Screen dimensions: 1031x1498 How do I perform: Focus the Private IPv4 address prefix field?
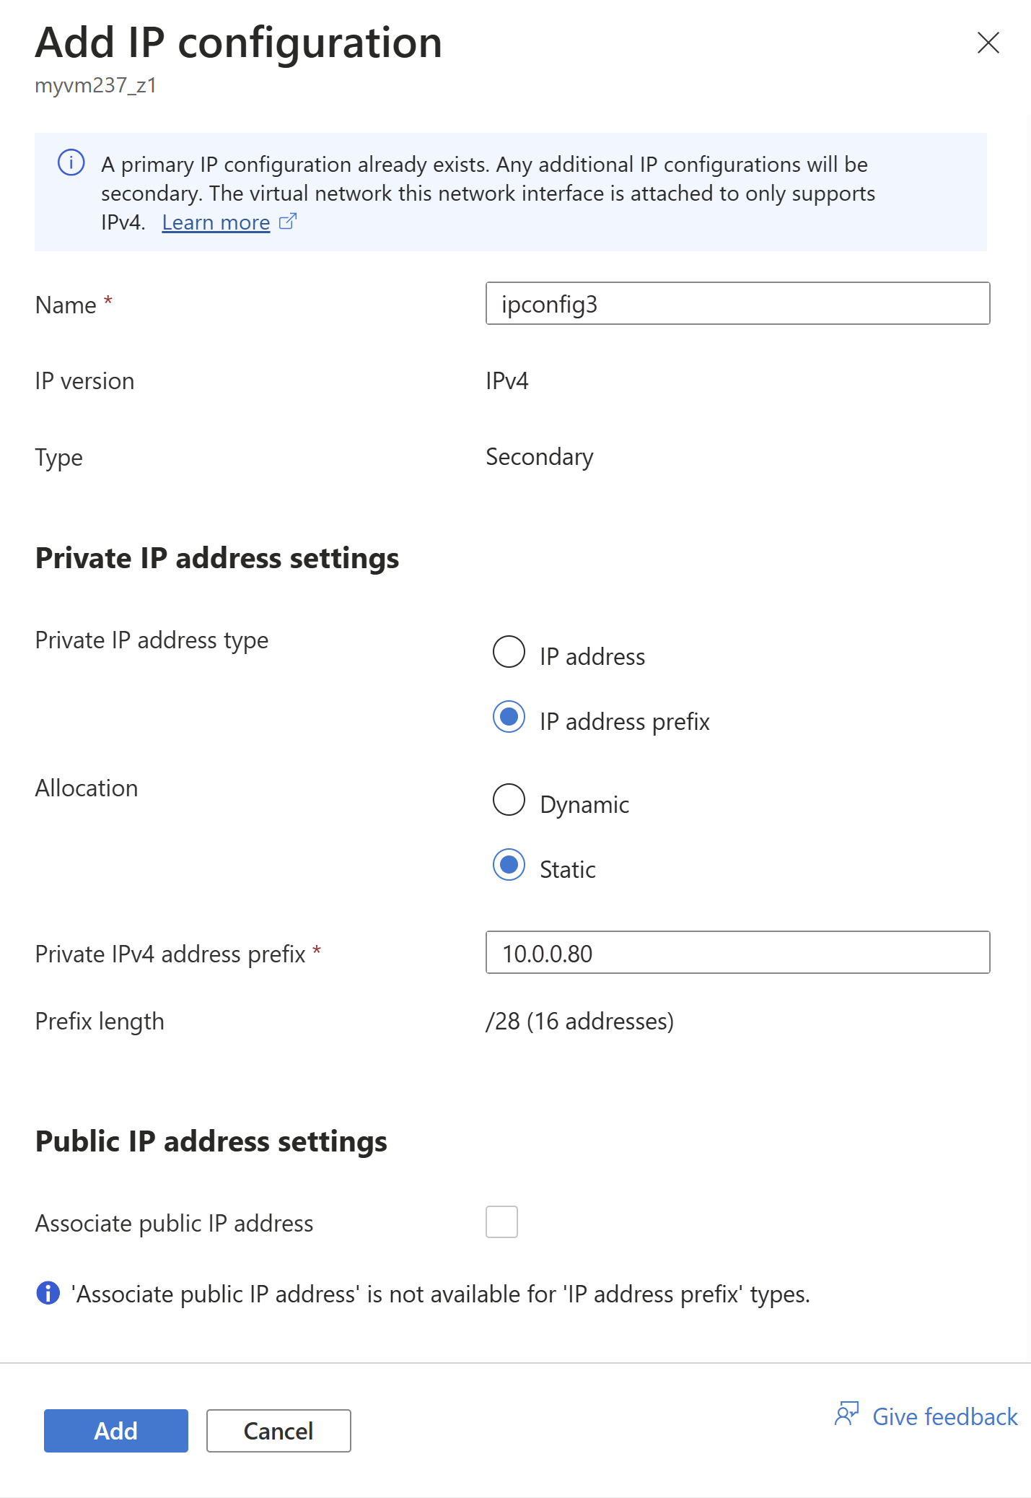(x=737, y=953)
